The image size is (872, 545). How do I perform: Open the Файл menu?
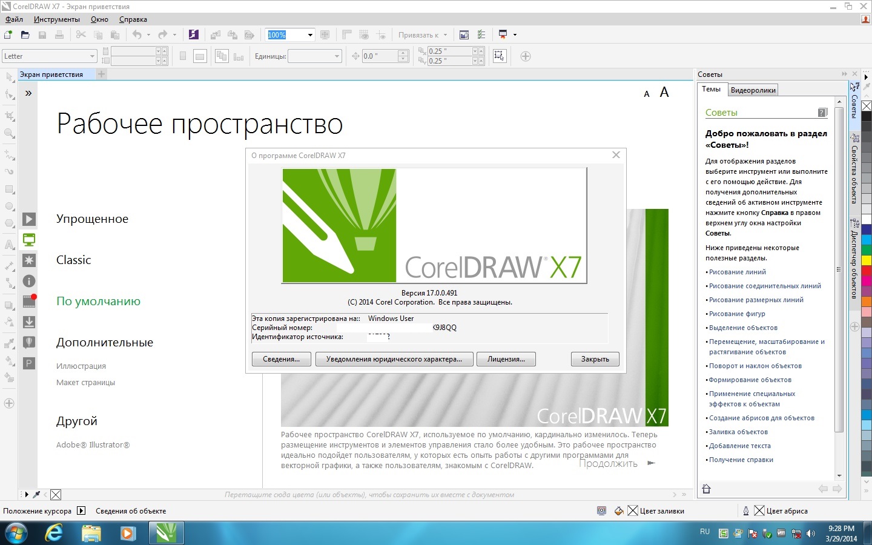14,19
